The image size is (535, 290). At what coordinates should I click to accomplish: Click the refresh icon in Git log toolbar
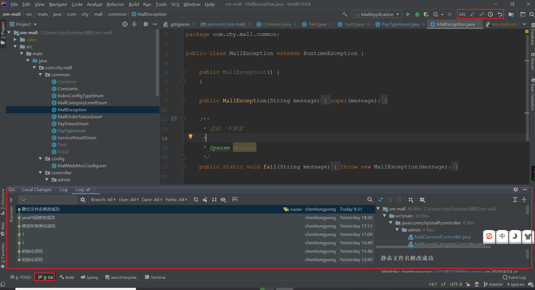pos(196,199)
